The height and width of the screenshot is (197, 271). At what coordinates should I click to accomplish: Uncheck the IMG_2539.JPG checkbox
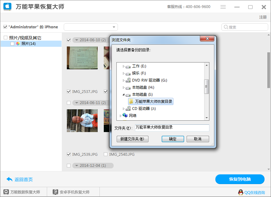pyautogui.click(x=68, y=154)
